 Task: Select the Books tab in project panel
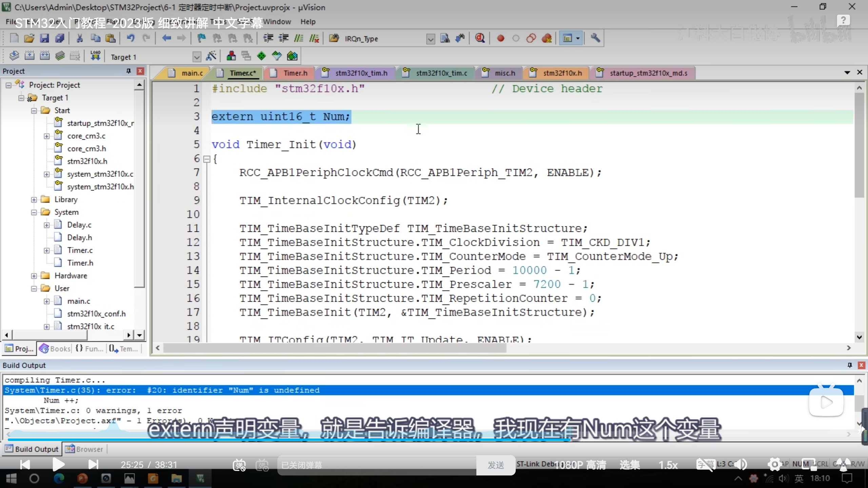pos(55,348)
